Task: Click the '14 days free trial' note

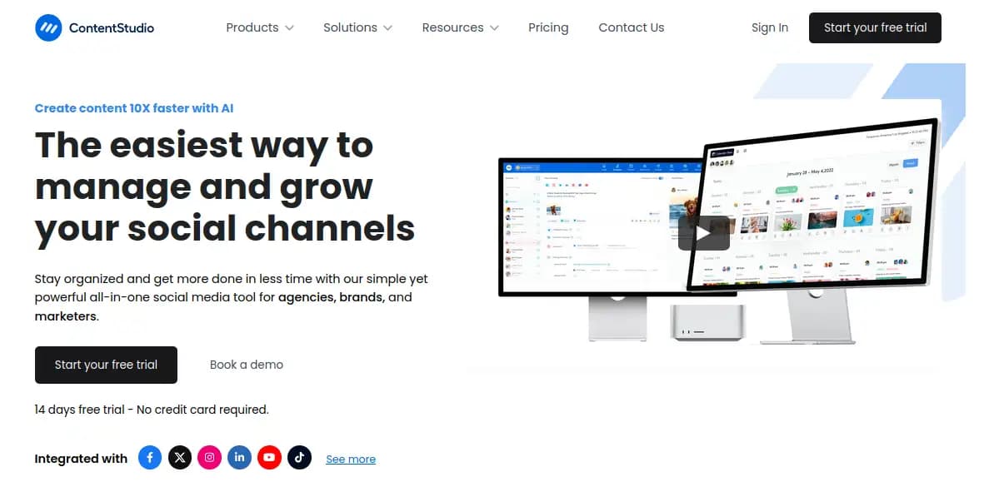Action: coord(152,410)
